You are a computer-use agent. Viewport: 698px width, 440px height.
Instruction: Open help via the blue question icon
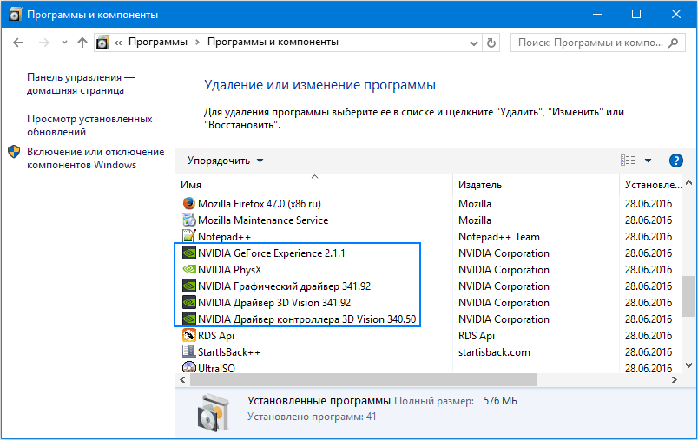676,161
